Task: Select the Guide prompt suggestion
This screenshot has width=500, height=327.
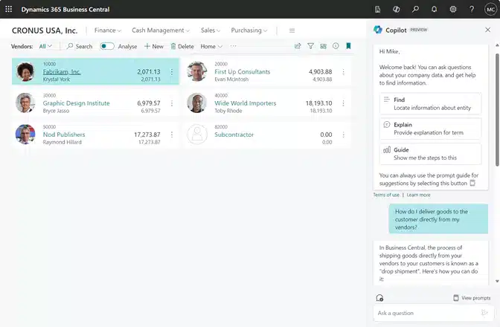Action: click(430, 154)
